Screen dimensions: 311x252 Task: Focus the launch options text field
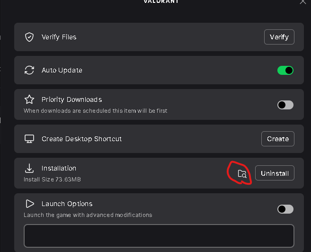pos(159,236)
